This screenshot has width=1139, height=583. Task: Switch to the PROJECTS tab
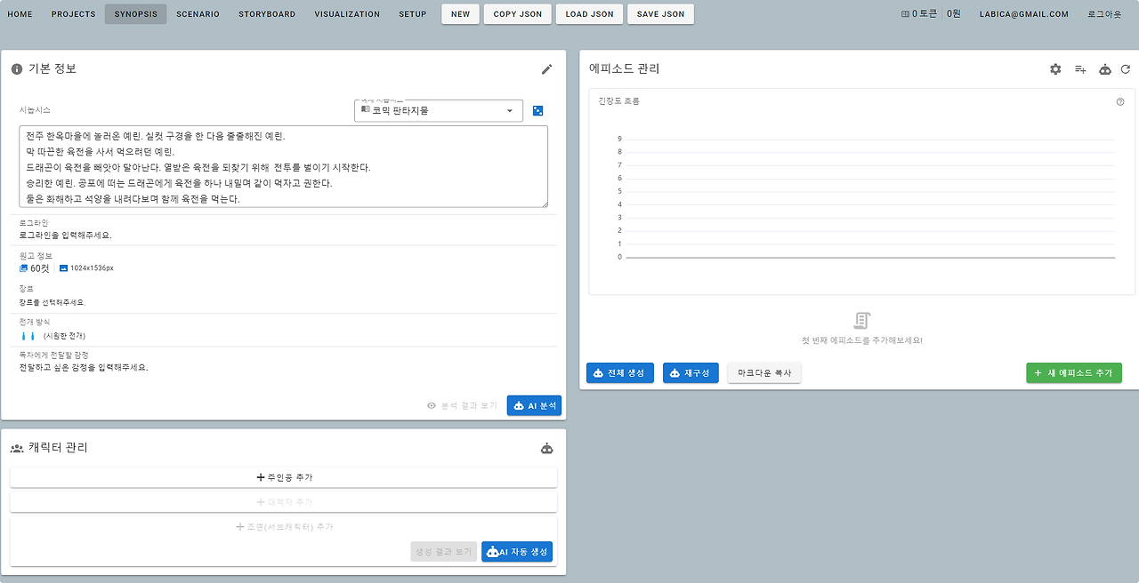click(x=73, y=14)
